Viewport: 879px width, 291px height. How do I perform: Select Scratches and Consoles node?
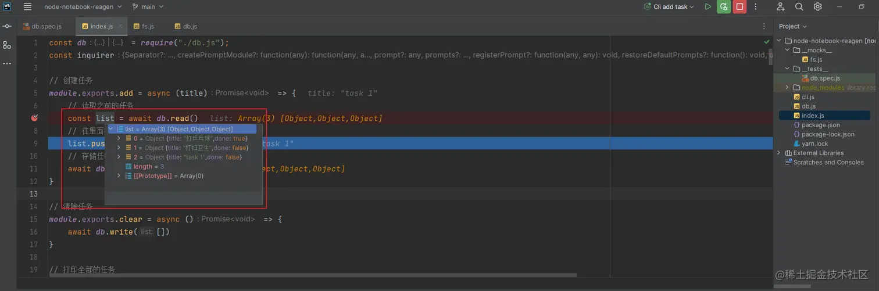[x=824, y=162]
